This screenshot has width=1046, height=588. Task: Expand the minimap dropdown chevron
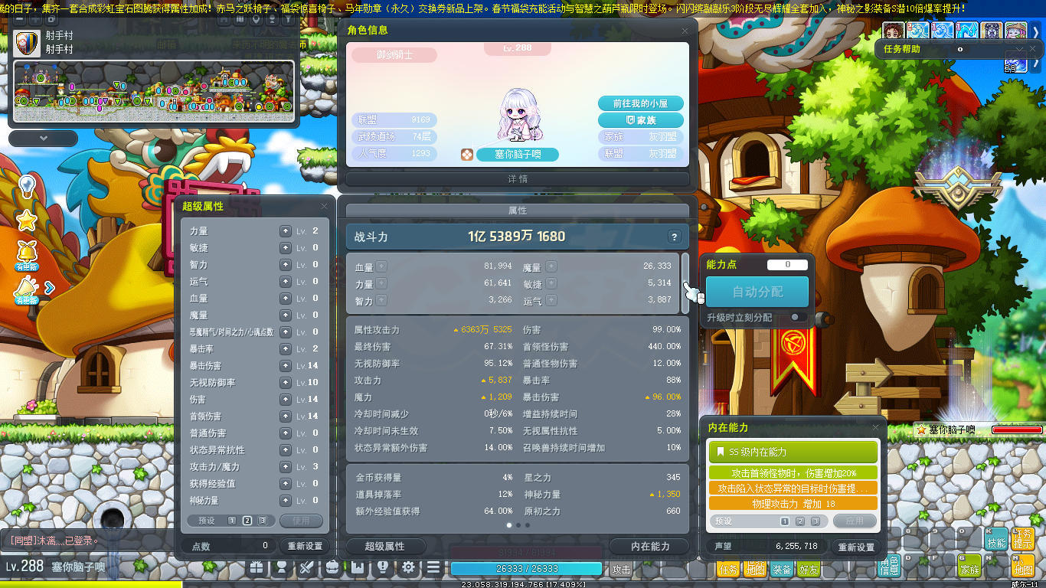coord(44,139)
